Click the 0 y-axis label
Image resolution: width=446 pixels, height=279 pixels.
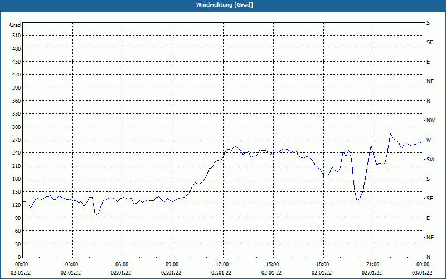pos(20,257)
